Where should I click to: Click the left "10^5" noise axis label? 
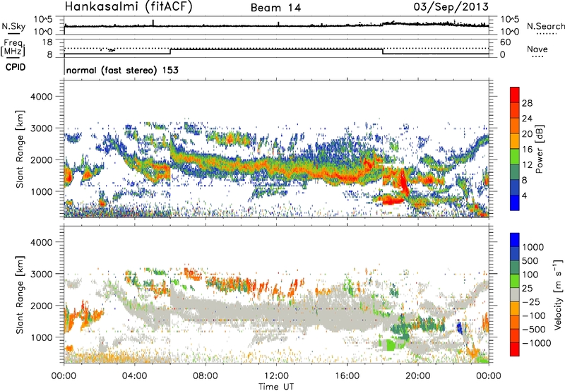pos(43,19)
